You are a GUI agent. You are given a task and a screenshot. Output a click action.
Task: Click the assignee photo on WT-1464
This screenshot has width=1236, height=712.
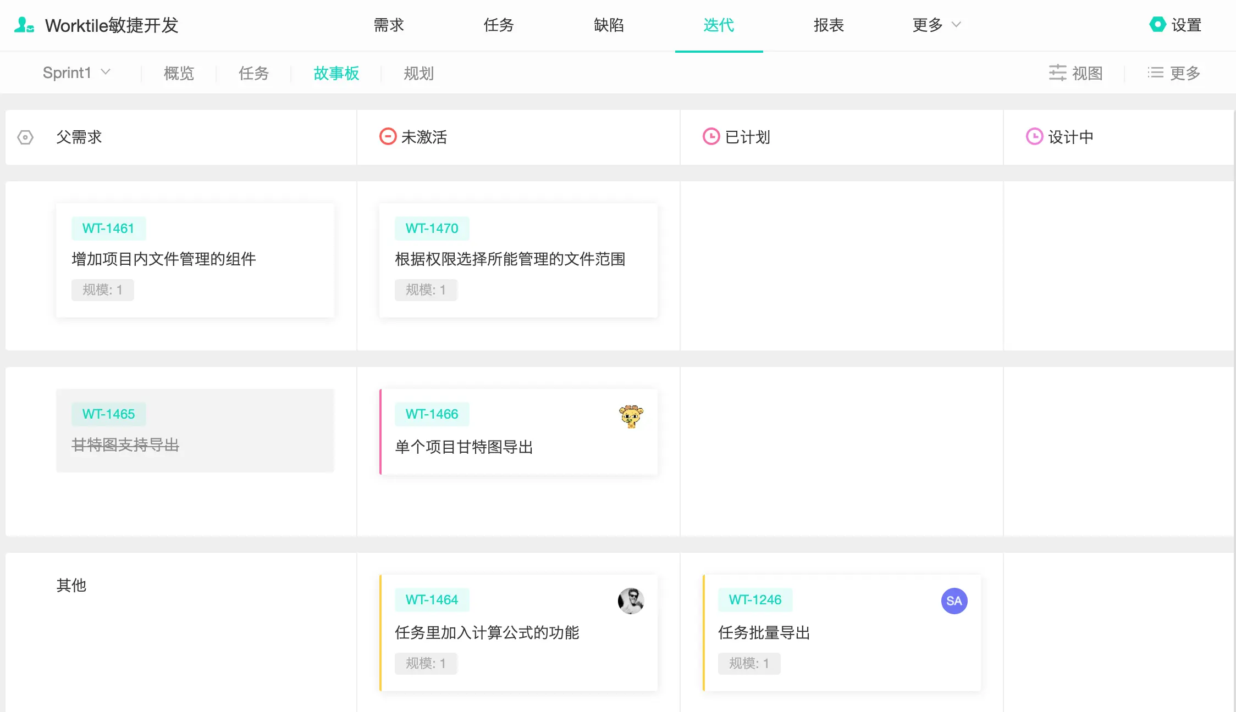point(631,601)
